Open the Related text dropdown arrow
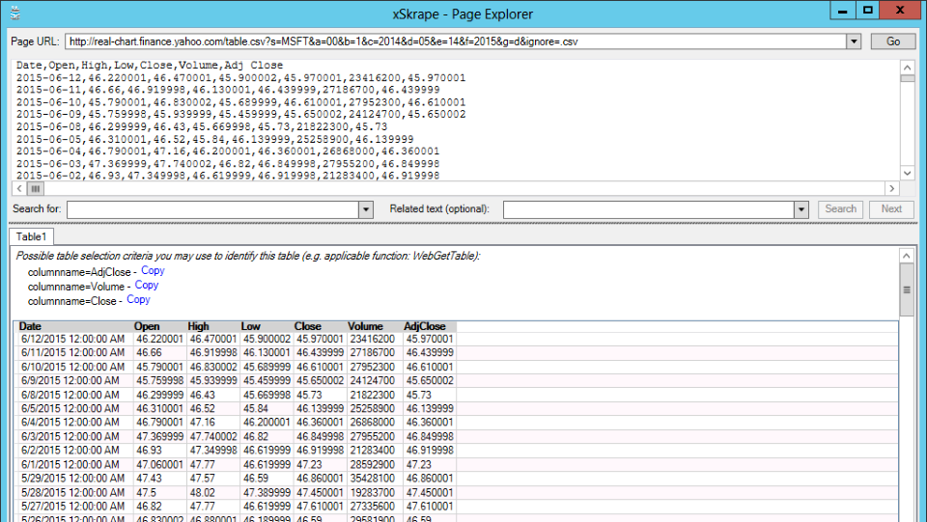Screen dimensions: 927x522 point(801,209)
